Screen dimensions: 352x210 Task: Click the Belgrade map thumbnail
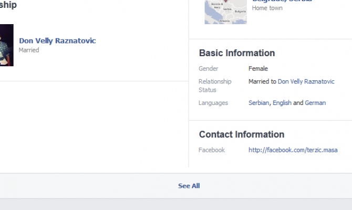(x=225, y=11)
